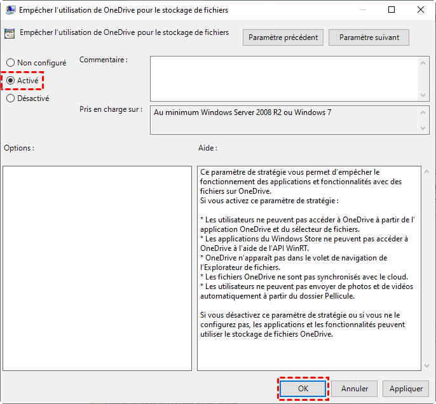Confirm with the OK button
This screenshot has height=404, width=436.
(x=303, y=389)
